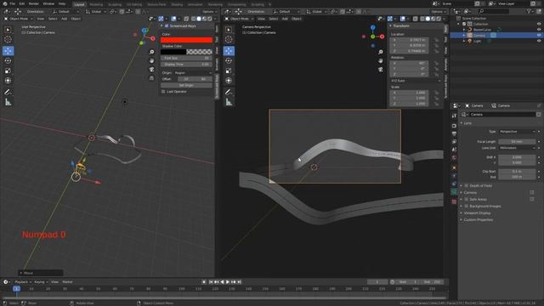Click pan hand icon in camera viewport
This screenshot has width=544, height=306.
(x=381, y=60)
